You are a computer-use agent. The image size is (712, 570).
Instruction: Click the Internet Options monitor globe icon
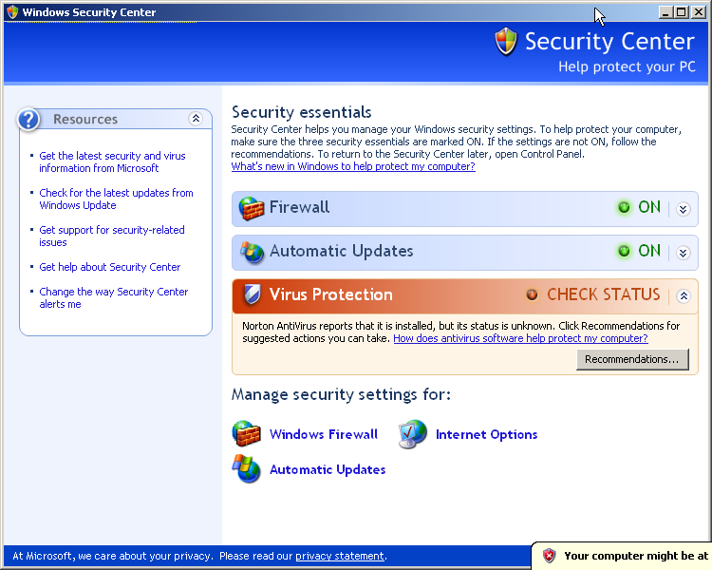click(x=412, y=434)
